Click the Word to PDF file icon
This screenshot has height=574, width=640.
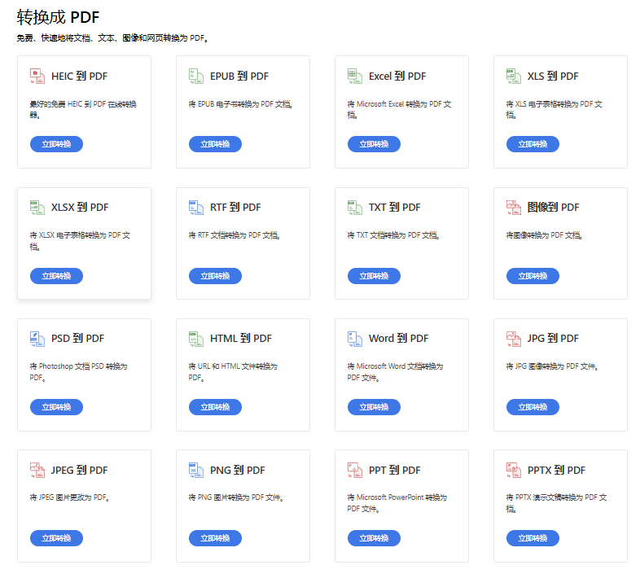click(354, 339)
